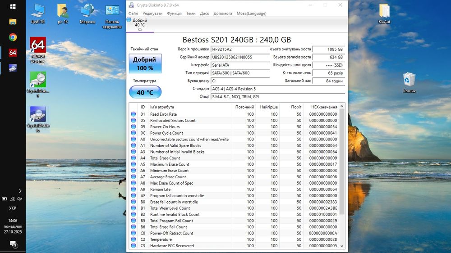The width and height of the screenshot is (451, 253).
Task: Click the 1085 GB host reads value
Action: [x=328, y=50]
